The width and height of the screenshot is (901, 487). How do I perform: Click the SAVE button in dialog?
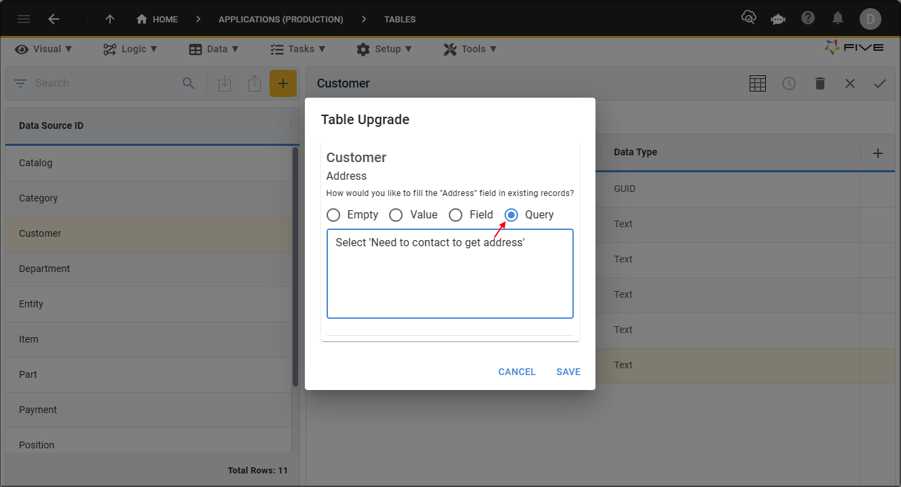coord(568,372)
